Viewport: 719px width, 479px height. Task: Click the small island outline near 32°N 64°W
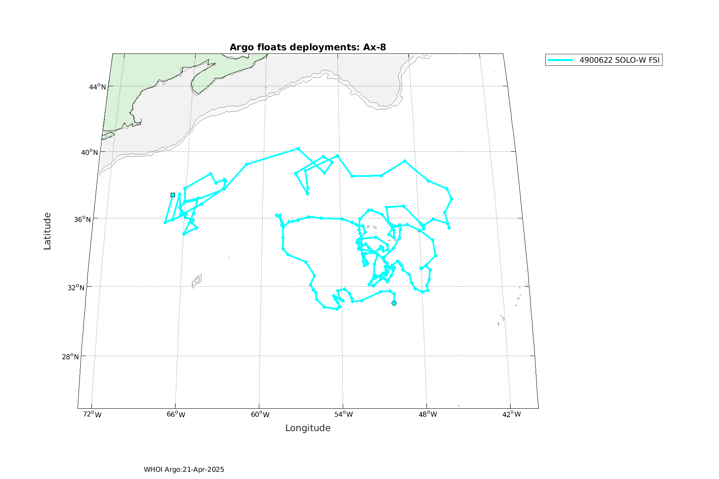point(197,281)
